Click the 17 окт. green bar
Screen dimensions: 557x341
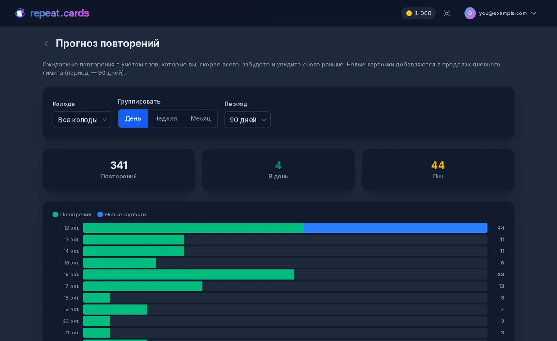(142, 286)
